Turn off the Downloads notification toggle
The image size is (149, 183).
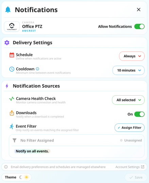139,114
